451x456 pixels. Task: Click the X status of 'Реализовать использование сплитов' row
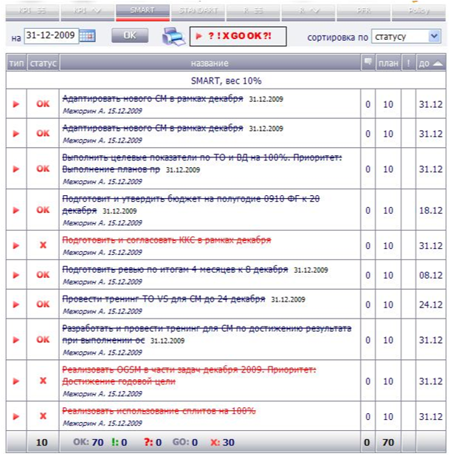(43, 416)
